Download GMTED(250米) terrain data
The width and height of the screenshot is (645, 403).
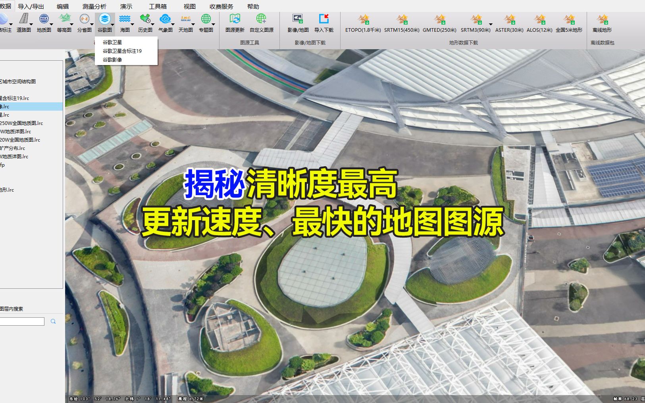(439, 22)
